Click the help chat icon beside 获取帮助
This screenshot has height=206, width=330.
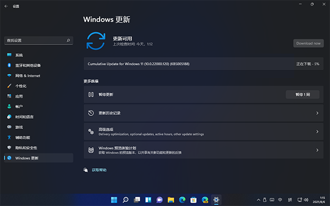click(86, 170)
